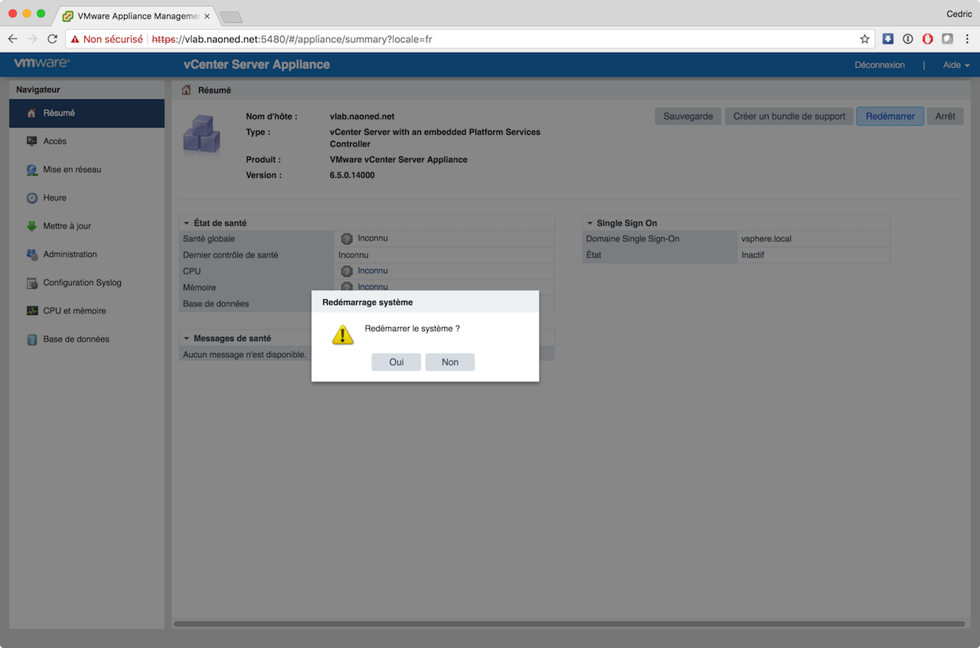Screen dimensions: 980x648
Task: Collapse the État de santé section
Action: [x=186, y=224]
